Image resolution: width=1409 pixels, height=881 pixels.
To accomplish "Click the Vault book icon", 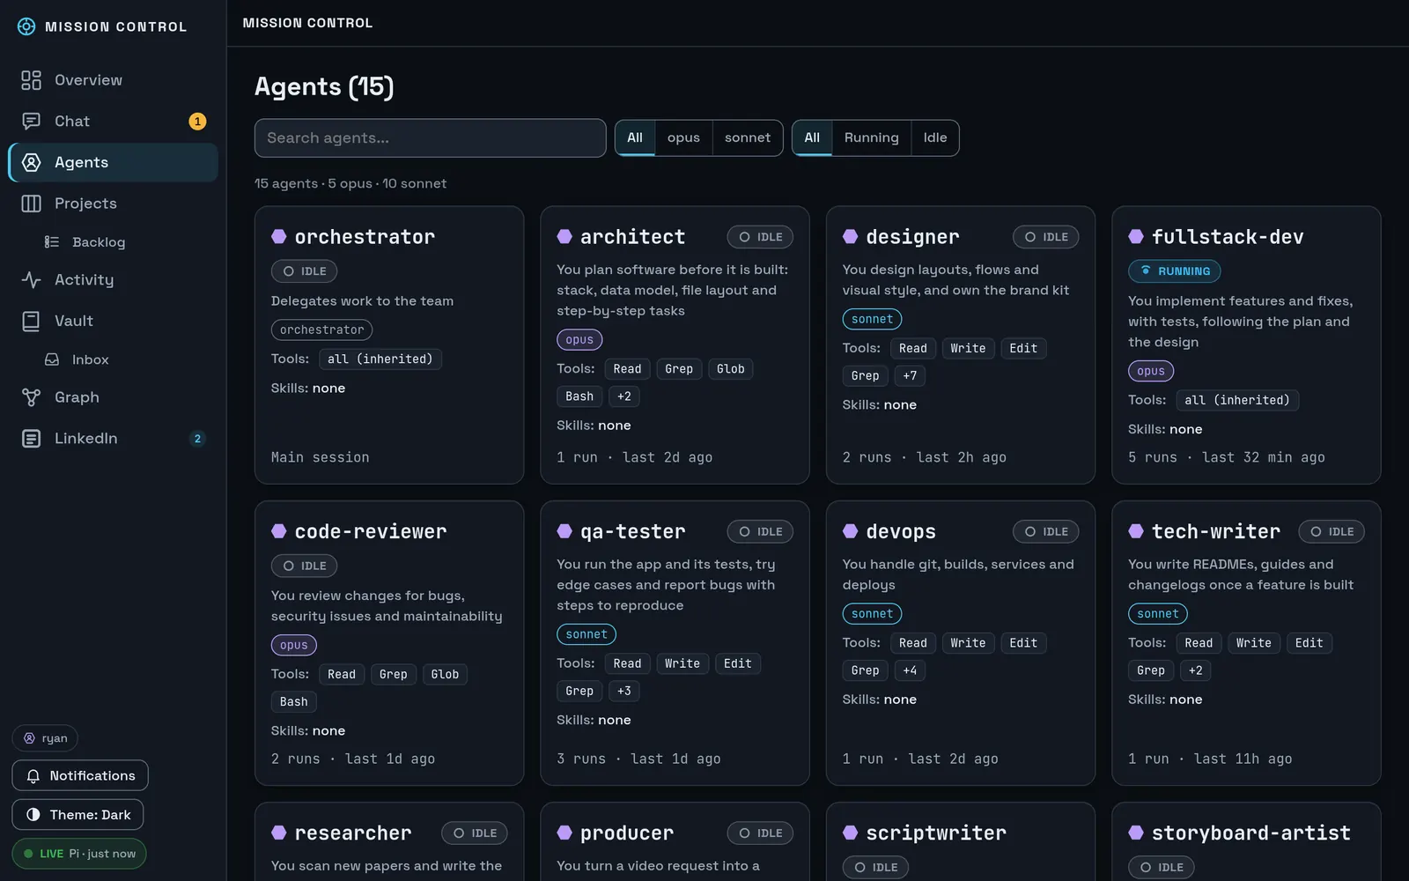I will pyautogui.click(x=31, y=321).
